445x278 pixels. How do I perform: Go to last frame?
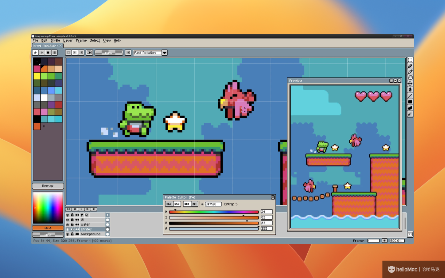[94, 209]
